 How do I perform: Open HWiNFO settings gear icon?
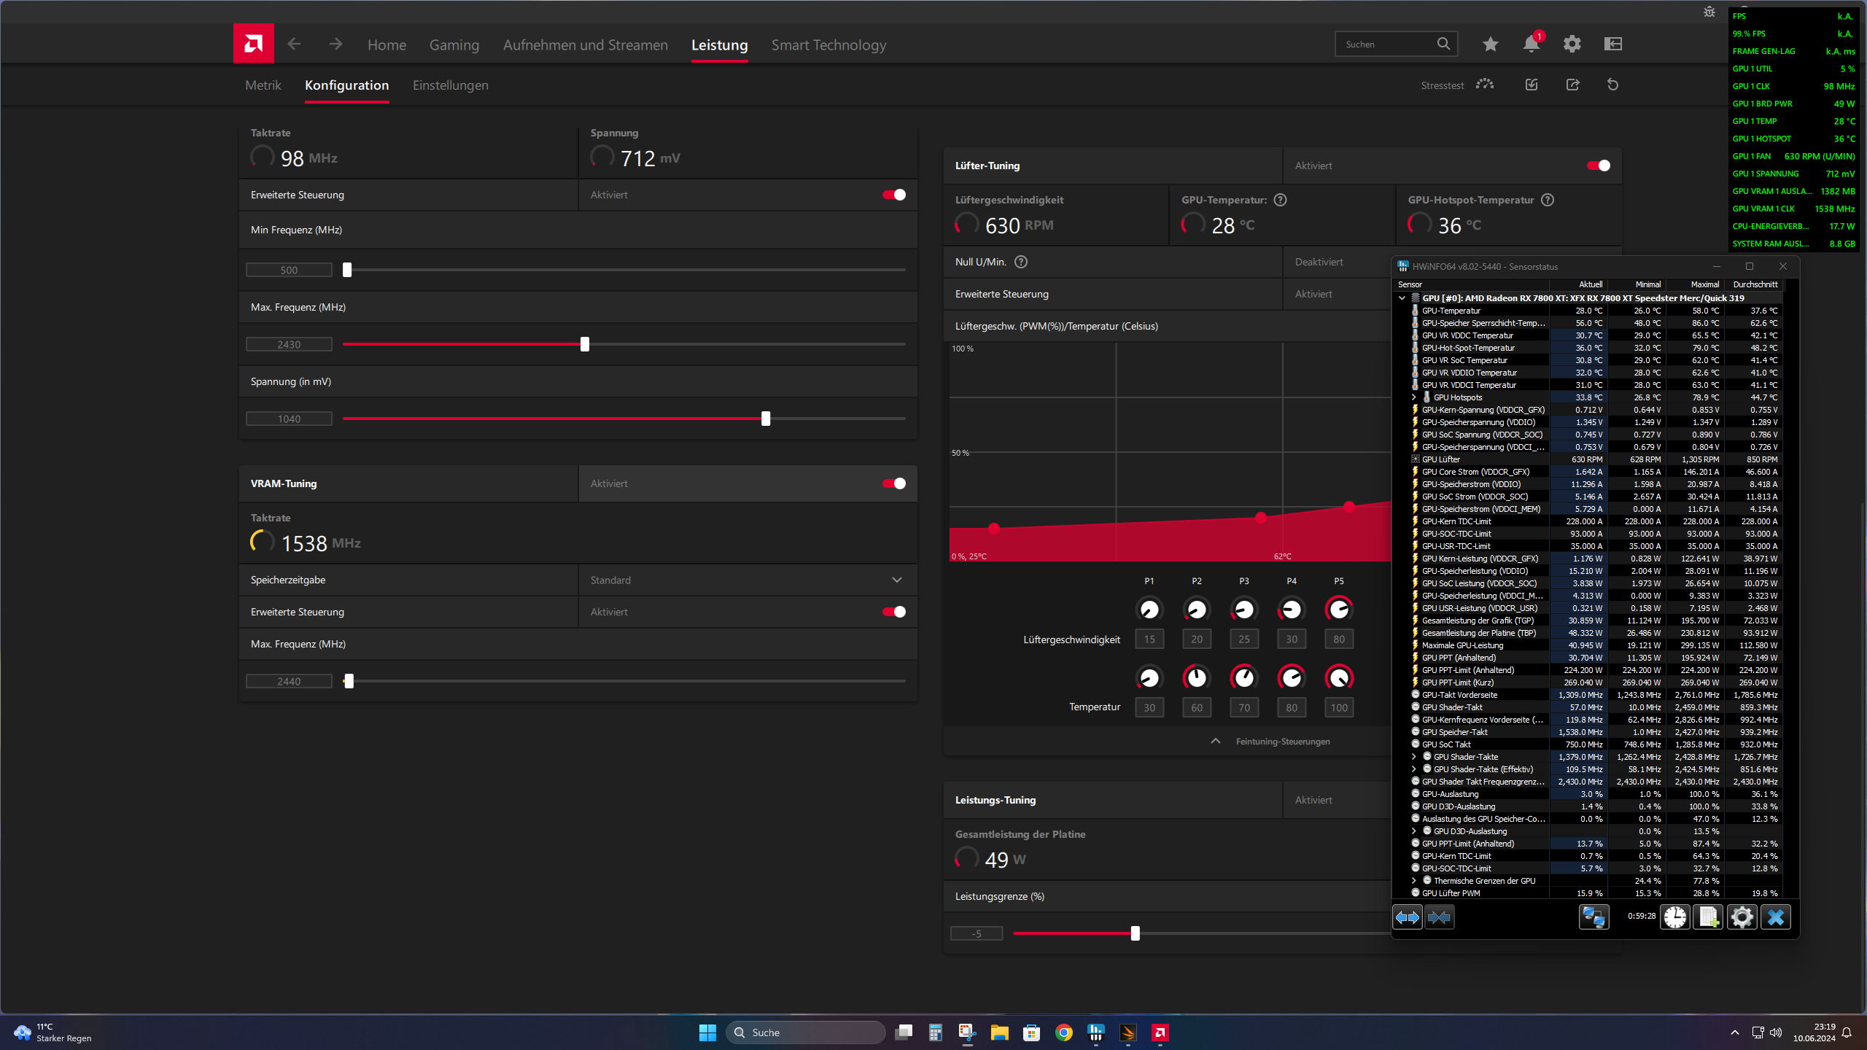[x=1742, y=917]
